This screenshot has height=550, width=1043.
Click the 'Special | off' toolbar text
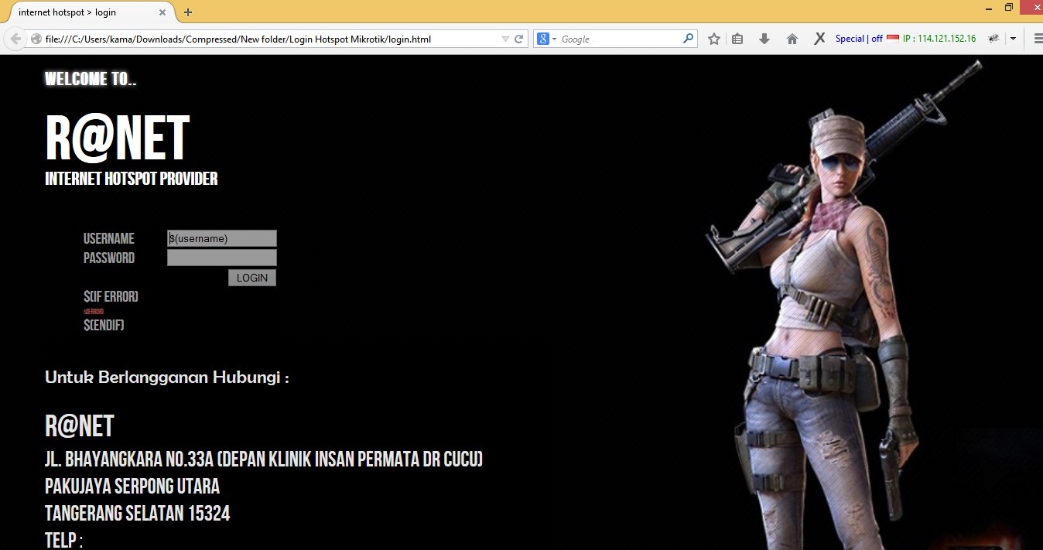coord(859,39)
